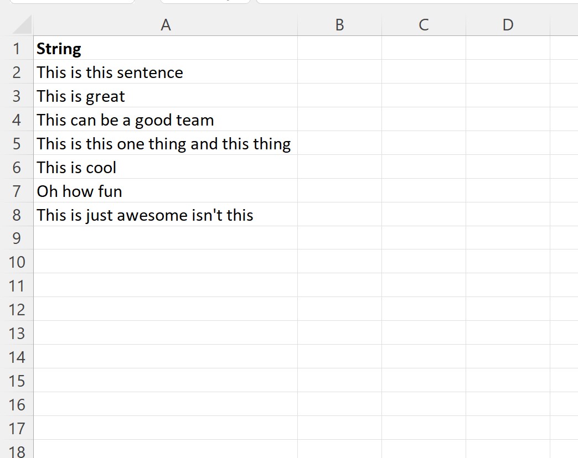Select column A header
Screen dimensions: 578x458
pyautogui.click(x=166, y=25)
